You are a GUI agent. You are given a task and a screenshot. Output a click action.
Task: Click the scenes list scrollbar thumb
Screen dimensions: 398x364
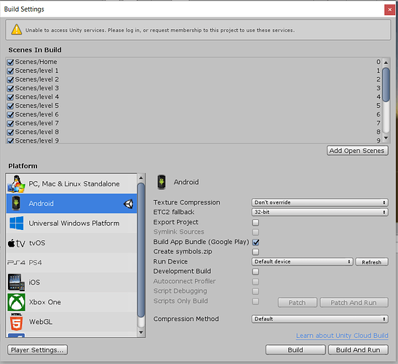click(x=386, y=84)
